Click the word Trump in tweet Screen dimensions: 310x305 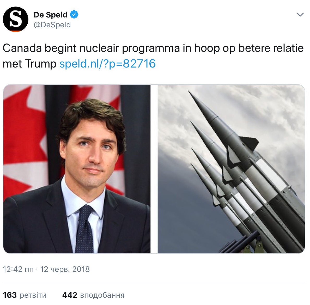click(x=40, y=64)
